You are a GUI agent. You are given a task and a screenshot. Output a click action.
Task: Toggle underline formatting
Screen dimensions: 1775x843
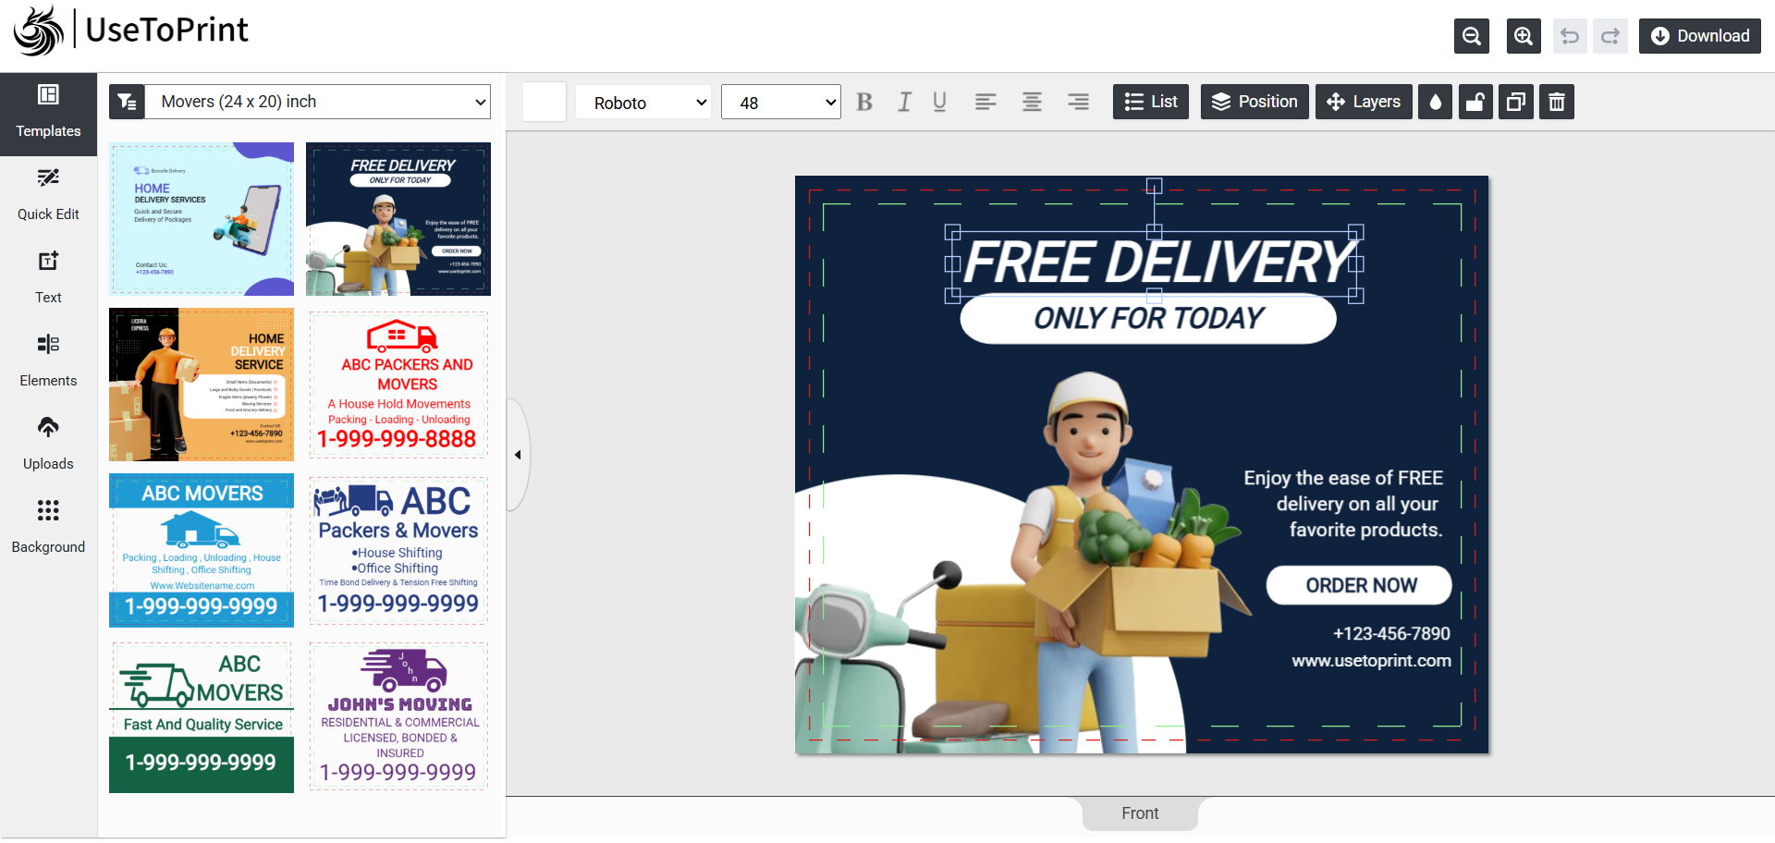939,102
